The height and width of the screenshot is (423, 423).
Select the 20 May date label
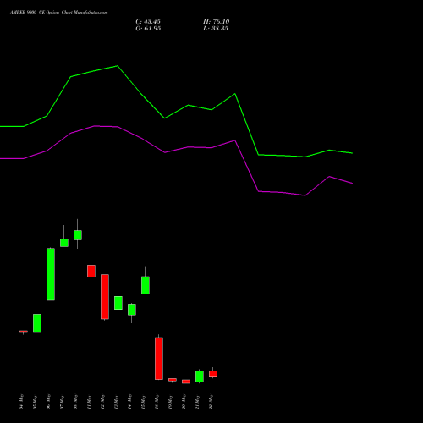pos(184,402)
